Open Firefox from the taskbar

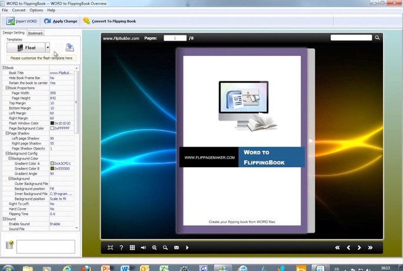(x=86, y=268)
